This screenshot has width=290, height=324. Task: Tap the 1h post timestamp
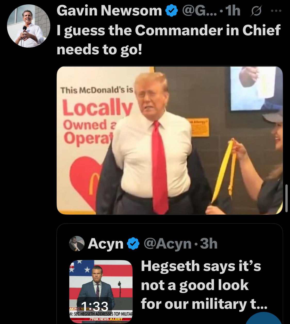click(x=233, y=11)
